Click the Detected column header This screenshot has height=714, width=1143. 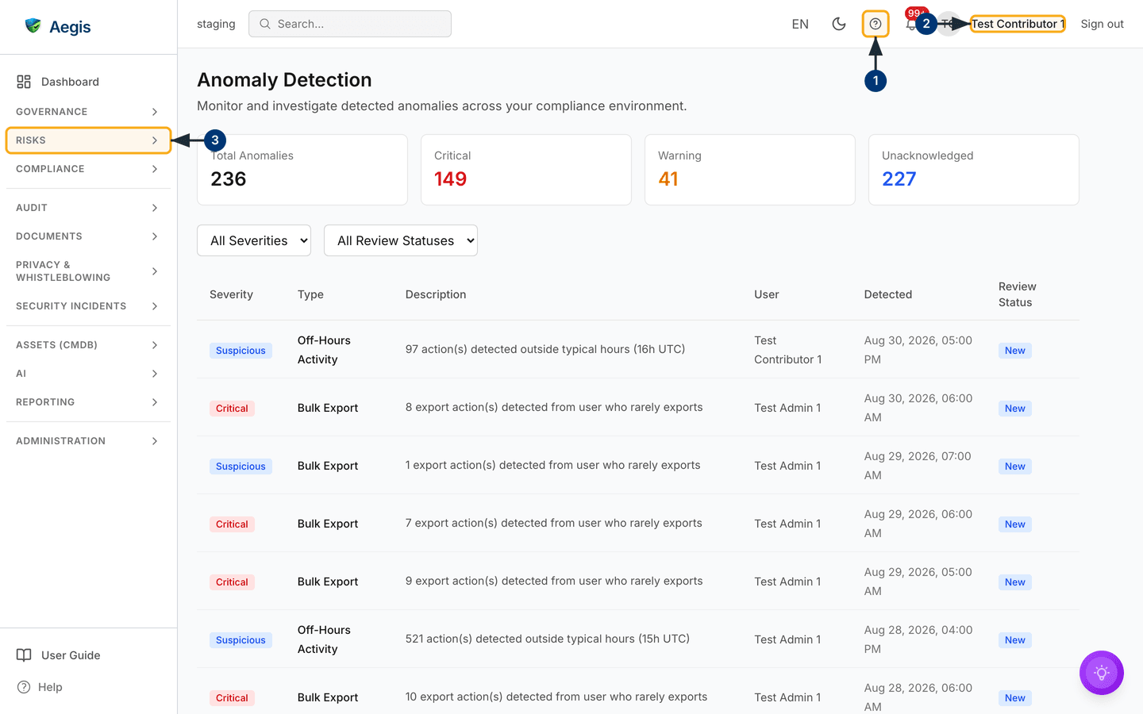coord(888,294)
